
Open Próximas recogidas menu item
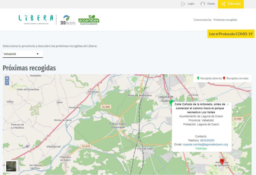(x=225, y=20)
